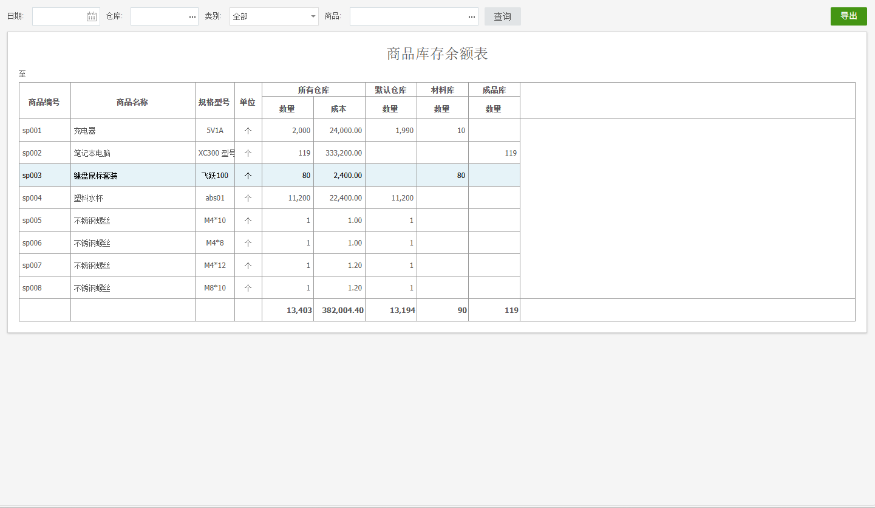Image resolution: width=875 pixels, height=508 pixels.
Task: Click the 所有仓库 group header
Action: click(313, 90)
